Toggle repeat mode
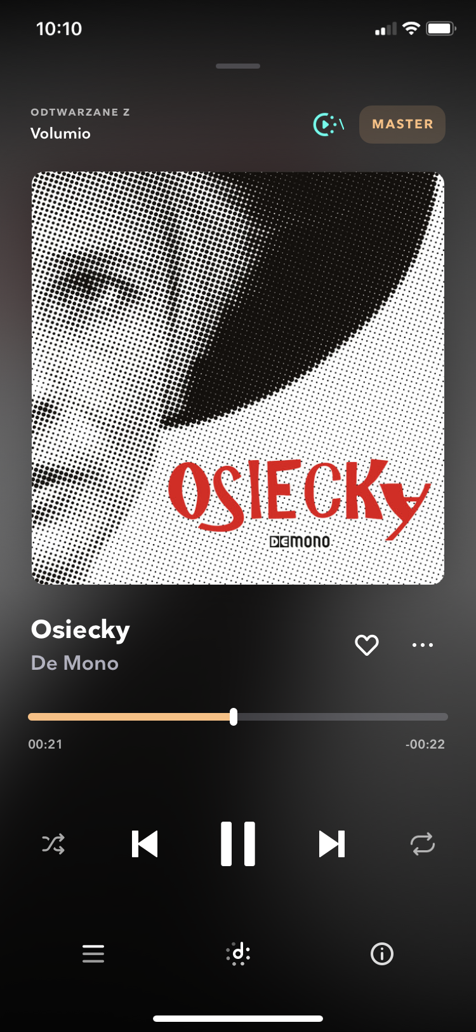Image resolution: width=476 pixels, height=1032 pixels. tap(423, 844)
